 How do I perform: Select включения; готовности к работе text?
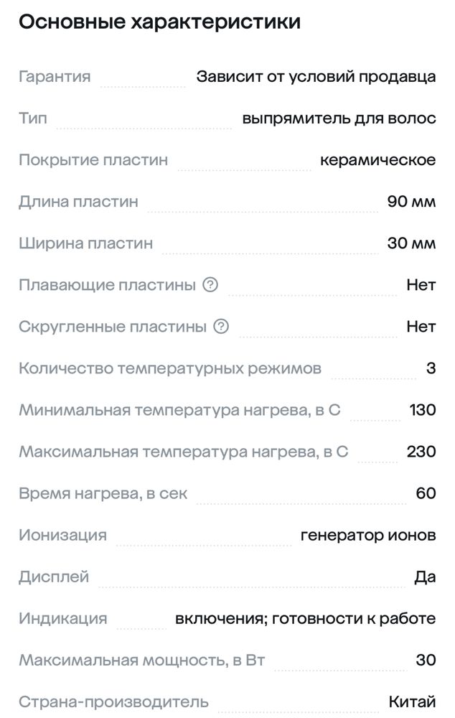[305, 619]
